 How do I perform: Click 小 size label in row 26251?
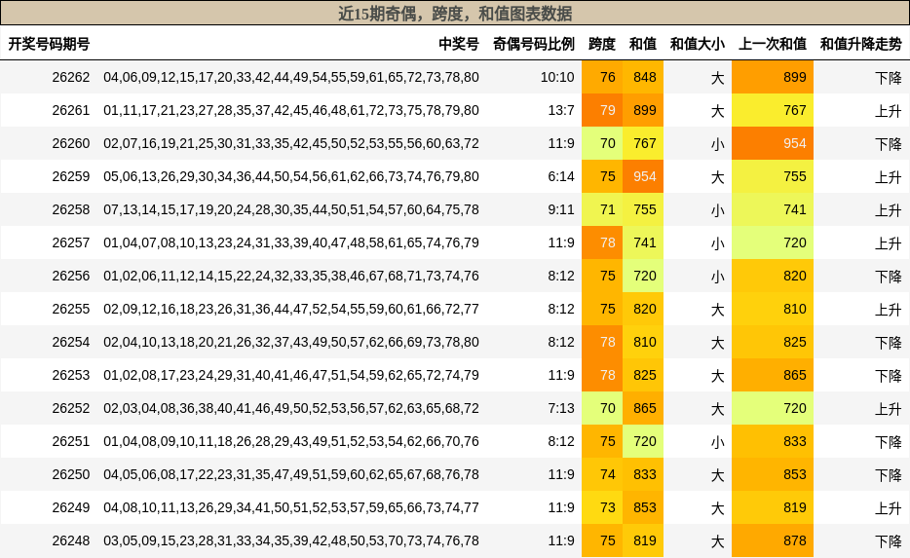(x=718, y=441)
